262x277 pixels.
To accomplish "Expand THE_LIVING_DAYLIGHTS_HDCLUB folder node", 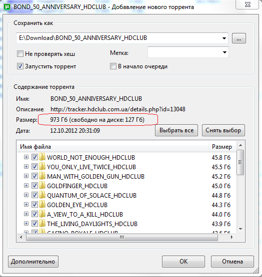I will [26, 224].
